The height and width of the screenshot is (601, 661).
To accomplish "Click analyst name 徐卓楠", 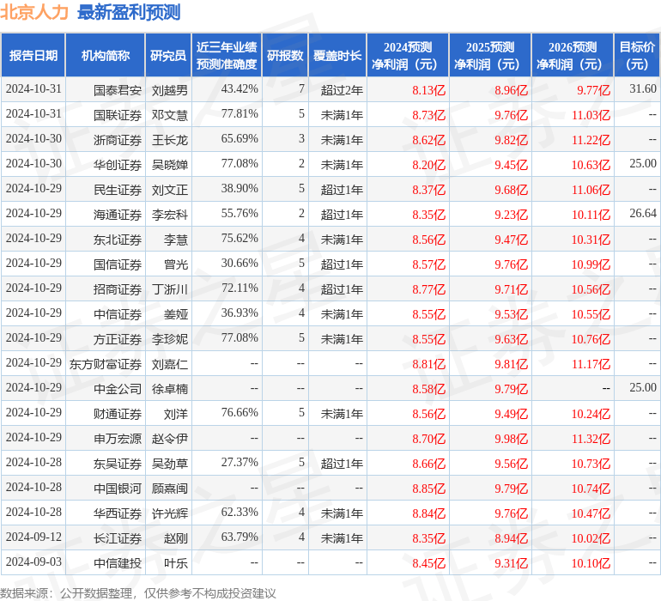I will (x=170, y=389).
